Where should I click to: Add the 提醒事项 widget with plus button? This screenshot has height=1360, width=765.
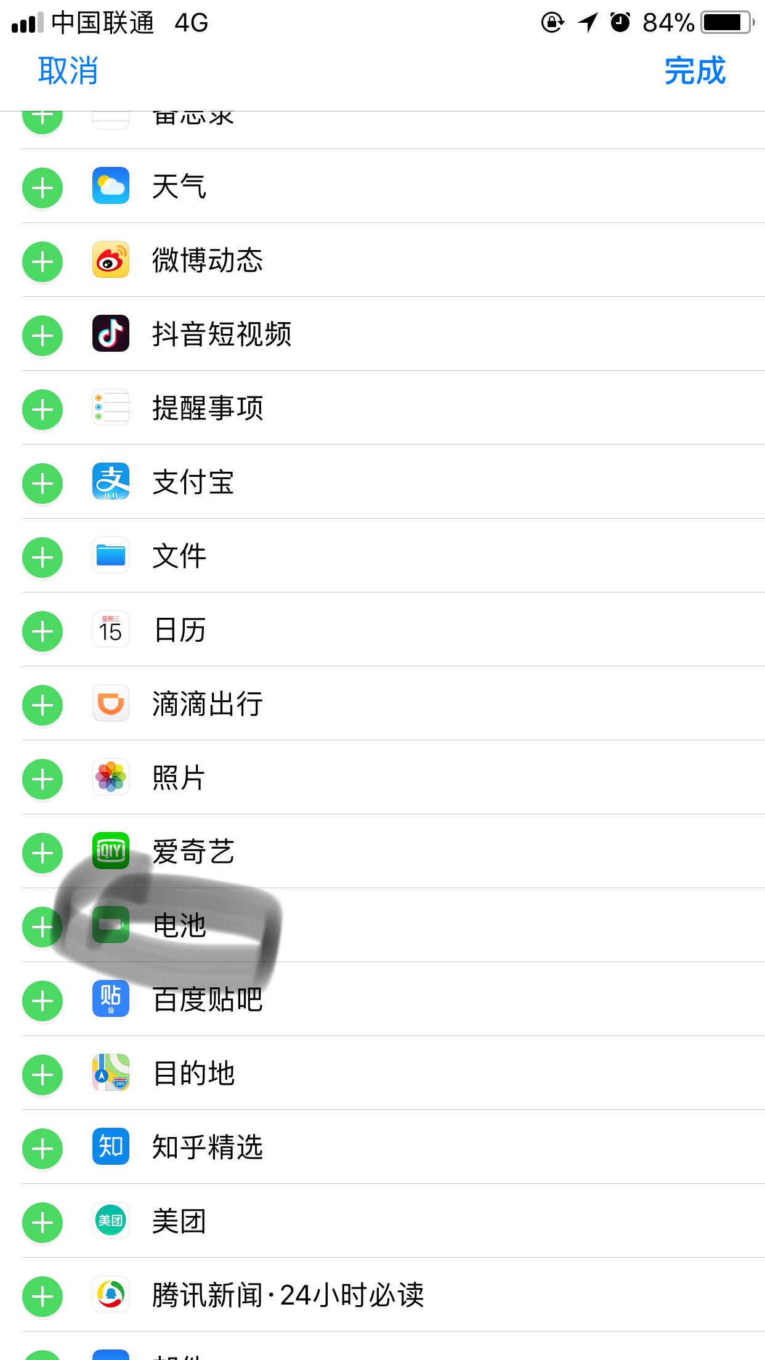[x=42, y=410]
